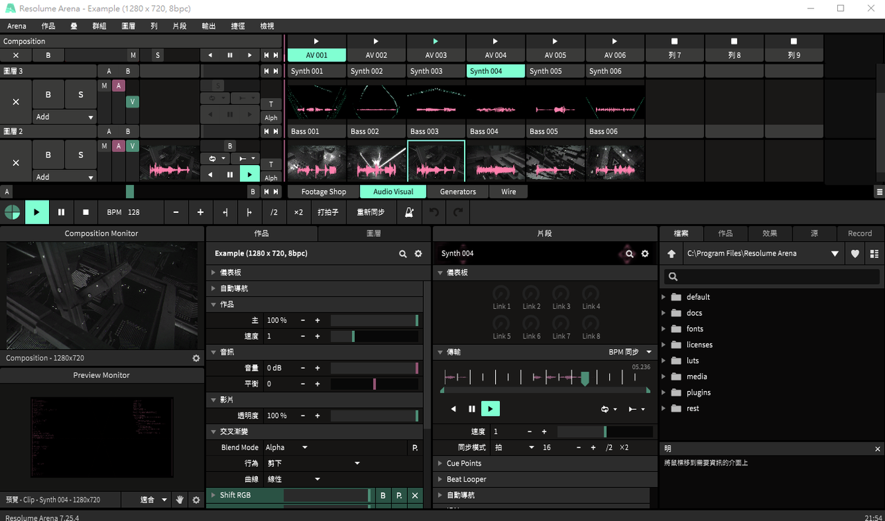This screenshot has height=521, width=885.
Task: Toggle the Shift RGB effect bypass B button
Action: click(x=383, y=495)
